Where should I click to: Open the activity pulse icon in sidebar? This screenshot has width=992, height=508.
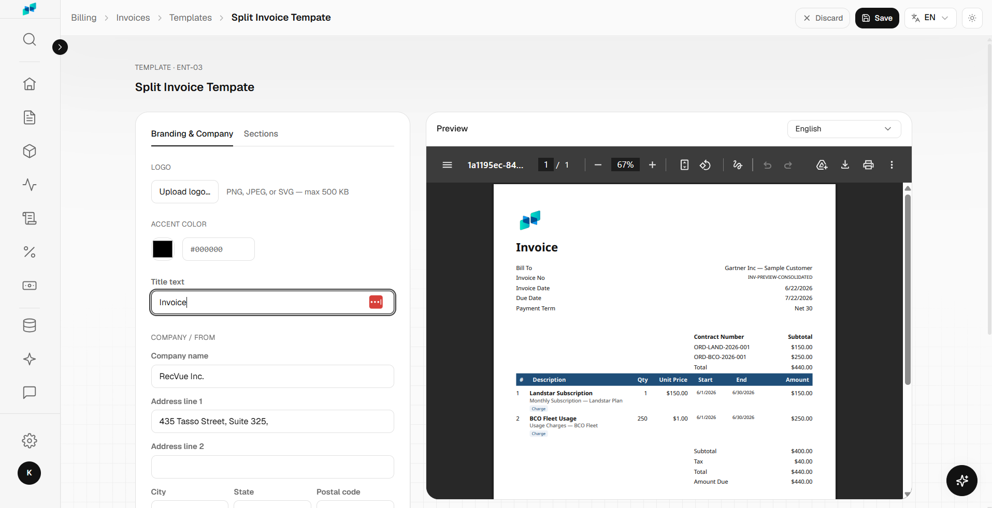point(30,185)
